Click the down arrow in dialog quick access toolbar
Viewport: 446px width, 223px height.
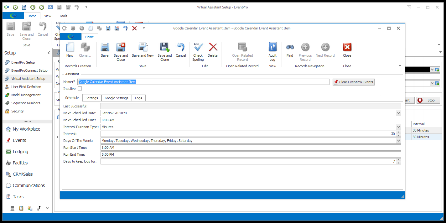tap(82, 28)
